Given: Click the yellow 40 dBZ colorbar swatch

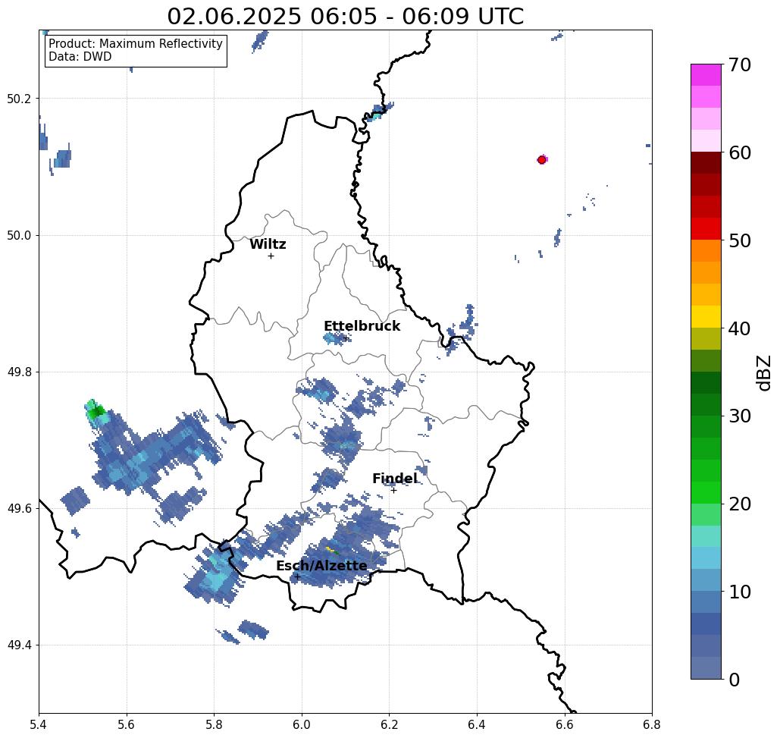Looking at the screenshot, I should 706,316.
